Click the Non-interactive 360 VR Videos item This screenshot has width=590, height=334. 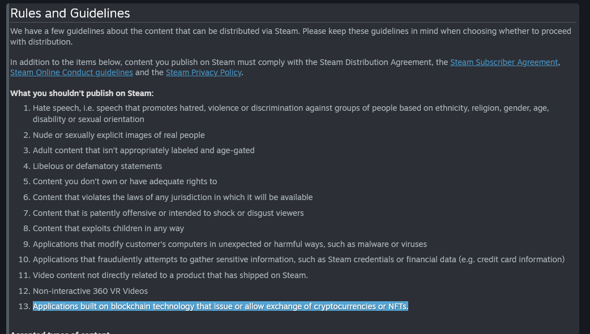pos(90,291)
